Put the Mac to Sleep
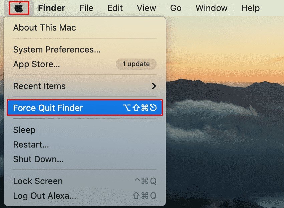Image resolution: width=284 pixels, height=208 pixels. 24,130
